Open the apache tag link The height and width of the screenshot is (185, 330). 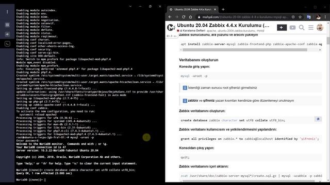click(x=211, y=31)
